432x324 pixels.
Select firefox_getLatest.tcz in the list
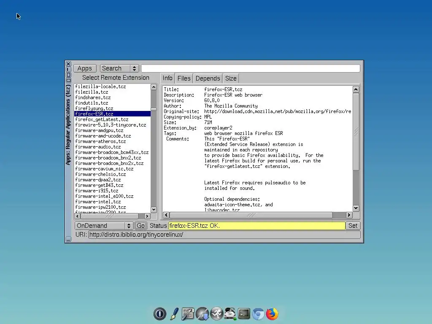point(112,119)
